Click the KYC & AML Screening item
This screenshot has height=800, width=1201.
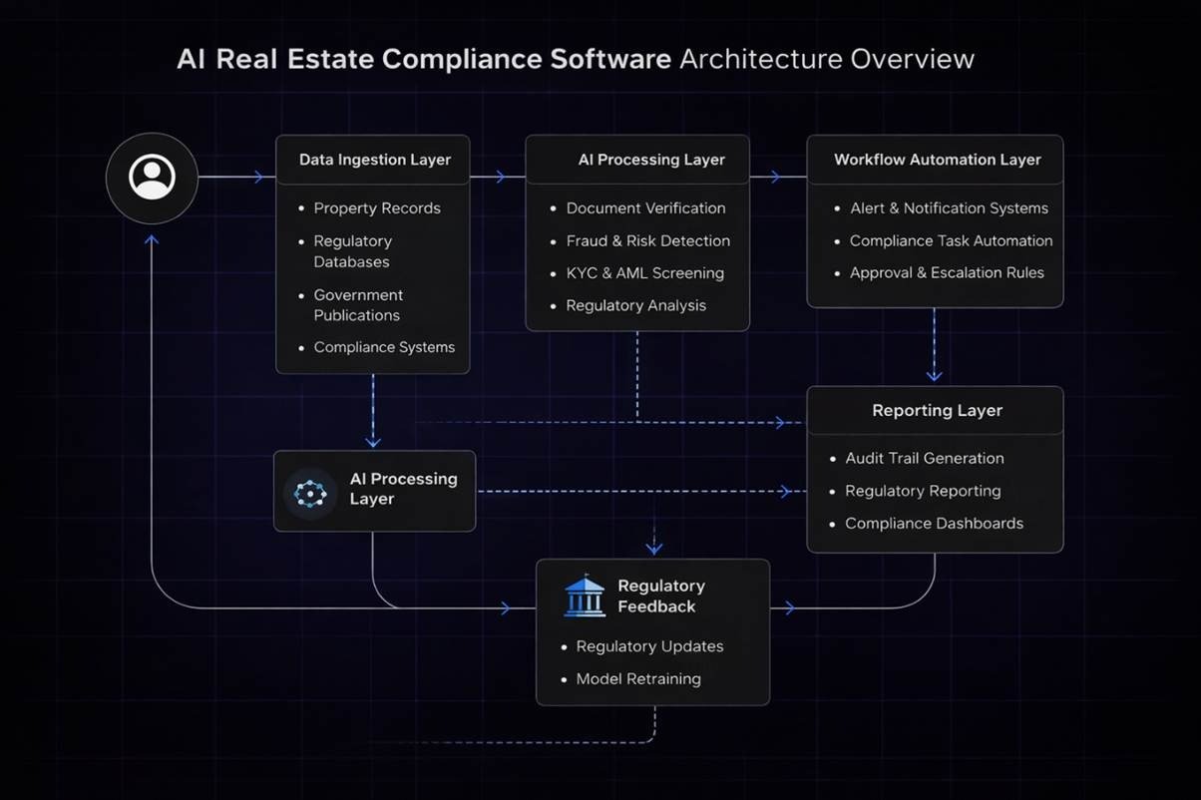click(644, 272)
